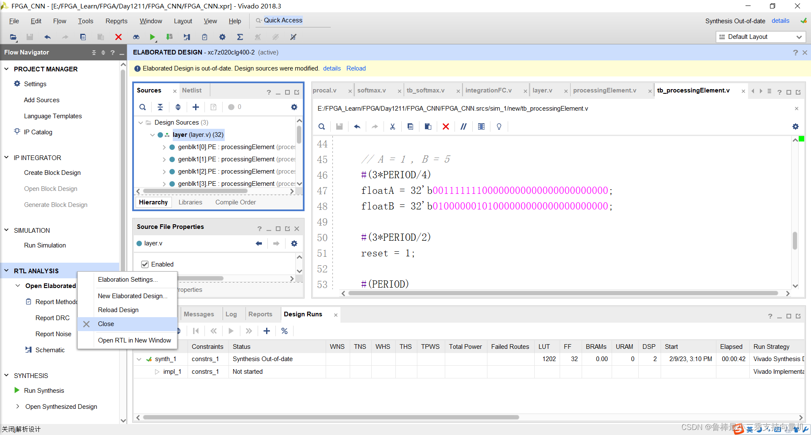
Task: Switch to the Netlist tab
Action: (192, 90)
